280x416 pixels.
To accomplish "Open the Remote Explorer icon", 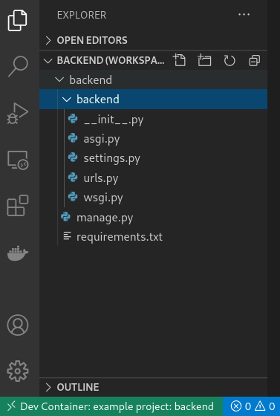I will [18, 160].
